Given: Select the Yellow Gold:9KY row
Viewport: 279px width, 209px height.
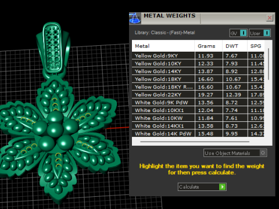Looking at the screenshot, I should tap(198, 56).
